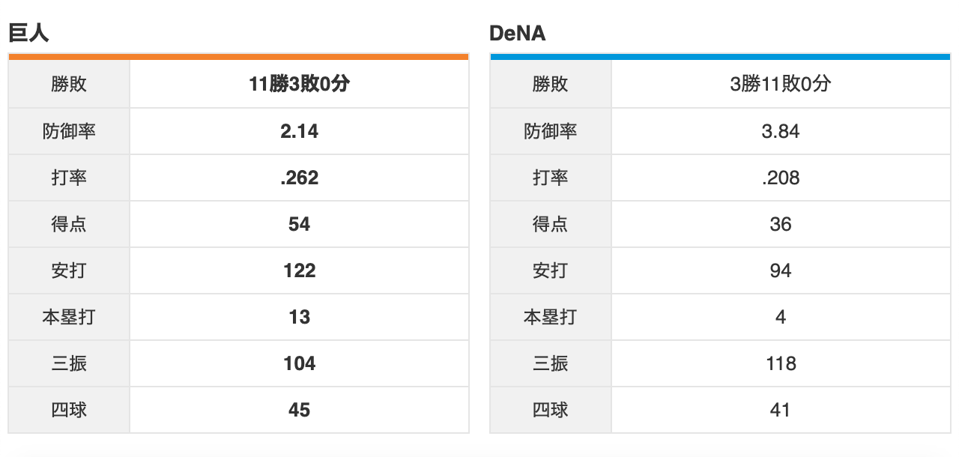The image size is (959, 457).
Task: Click the DeNA team heading
Action: coord(517,34)
